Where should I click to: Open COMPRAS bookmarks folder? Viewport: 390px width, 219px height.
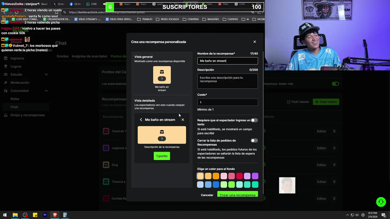click(x=191, y=19)
